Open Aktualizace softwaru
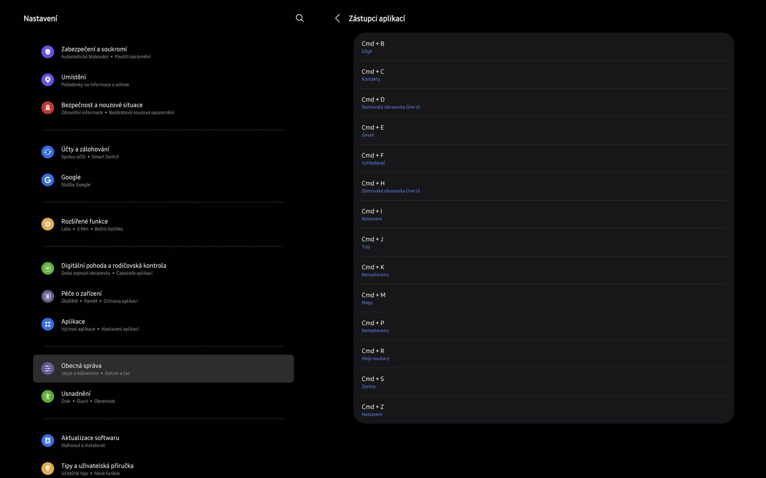766x478 pixels. (x=90, y=441)
